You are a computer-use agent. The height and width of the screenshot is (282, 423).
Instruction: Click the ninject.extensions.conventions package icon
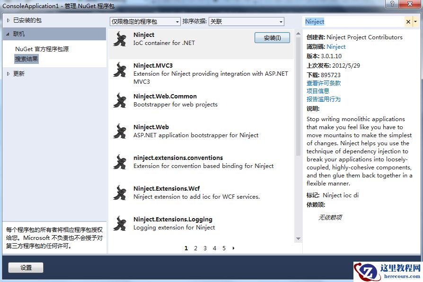[x=120, y=162]
